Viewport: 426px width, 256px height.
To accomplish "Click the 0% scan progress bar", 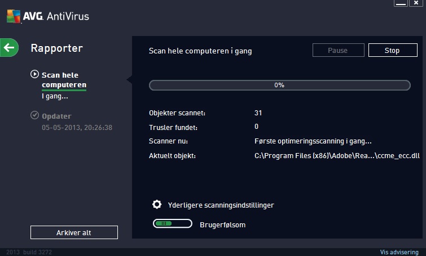I will 279,85.
